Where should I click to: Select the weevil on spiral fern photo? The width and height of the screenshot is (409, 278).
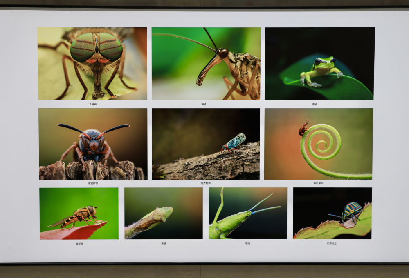(319, 144)
